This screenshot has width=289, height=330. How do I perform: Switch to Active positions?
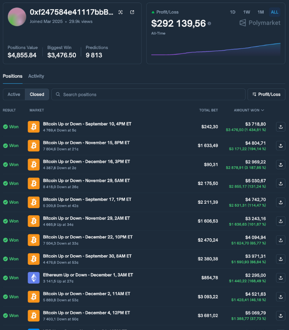[x=14, y=94]
